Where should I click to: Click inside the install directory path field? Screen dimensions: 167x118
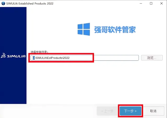click(x=85, y=58)
